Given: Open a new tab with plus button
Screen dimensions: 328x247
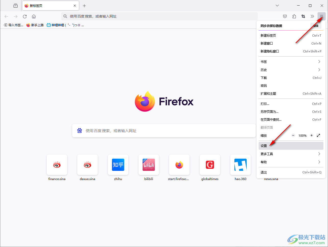Looking at the screenshot, I should (x=84, y=6).
